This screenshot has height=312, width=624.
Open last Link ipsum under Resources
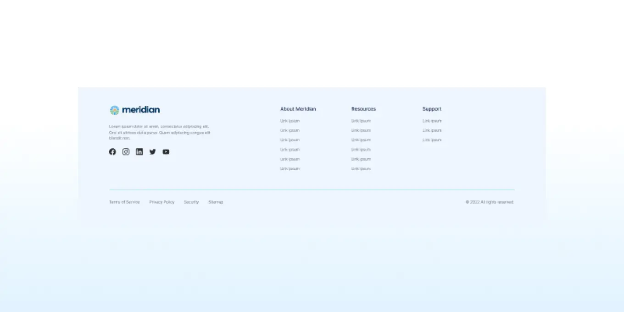pyautogui.click(x=361, y=169)
